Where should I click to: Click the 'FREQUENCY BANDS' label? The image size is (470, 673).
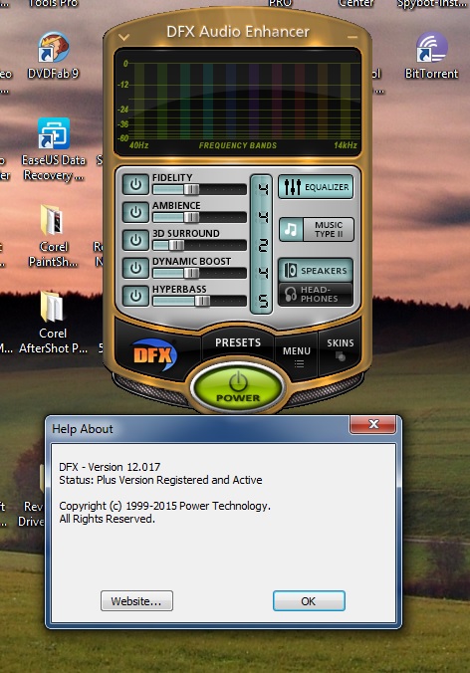click(238, 145)
